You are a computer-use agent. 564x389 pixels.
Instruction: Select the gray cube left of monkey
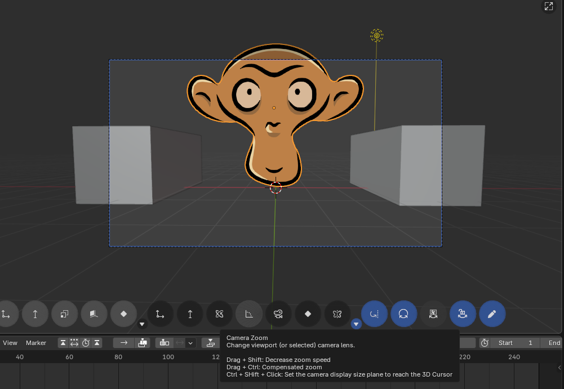tap(137, 164)
